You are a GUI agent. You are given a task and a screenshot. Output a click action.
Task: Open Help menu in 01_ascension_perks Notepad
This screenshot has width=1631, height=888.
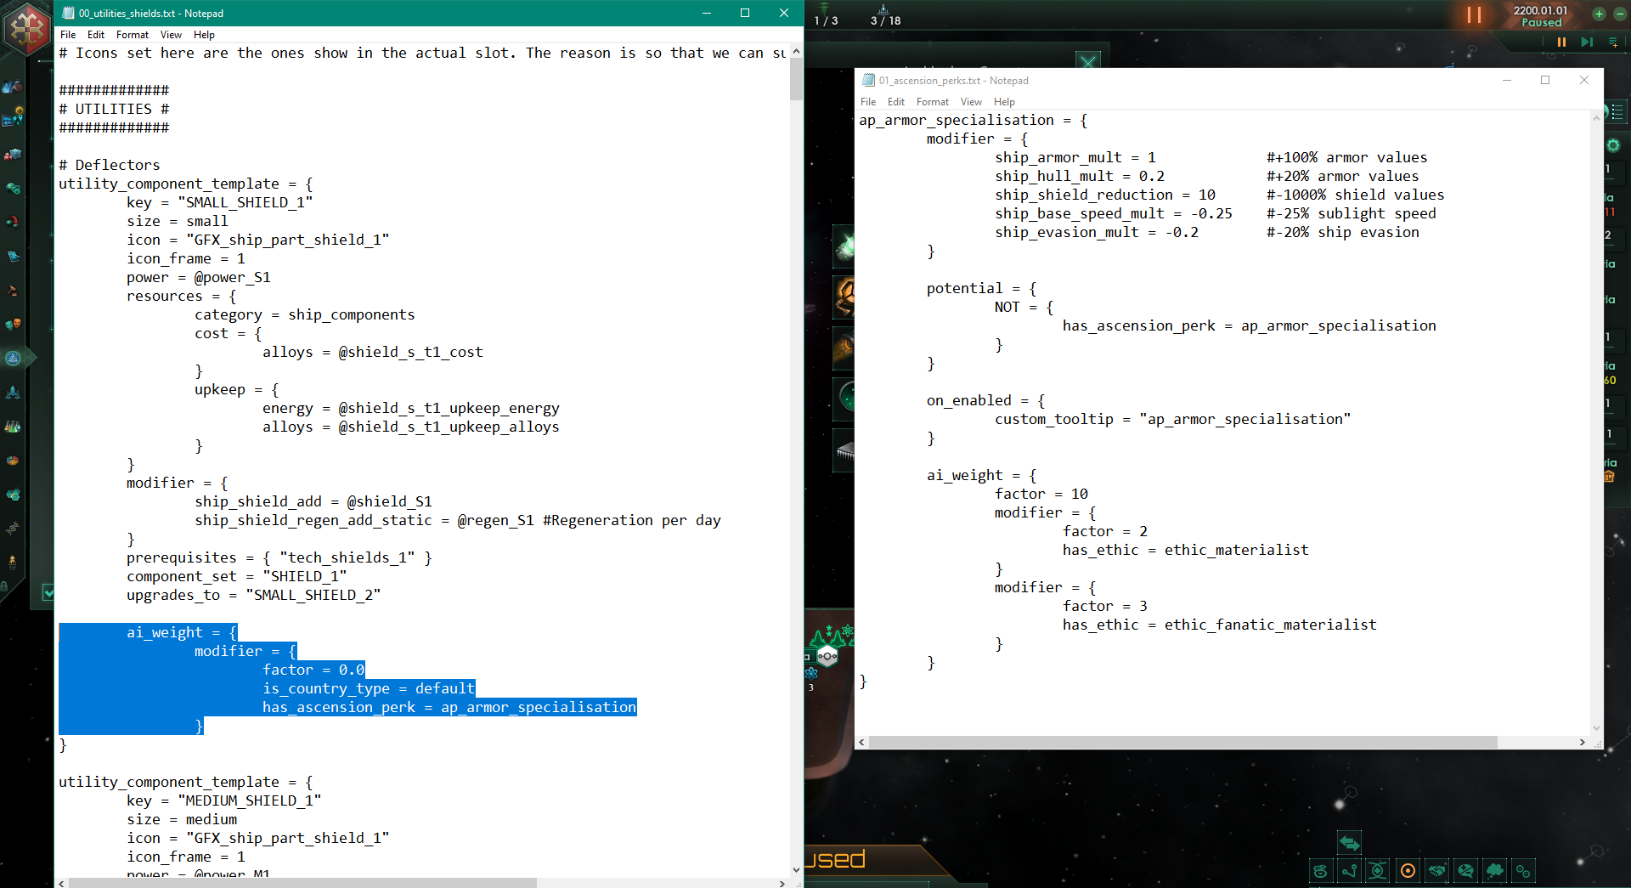click(1004, 102)
